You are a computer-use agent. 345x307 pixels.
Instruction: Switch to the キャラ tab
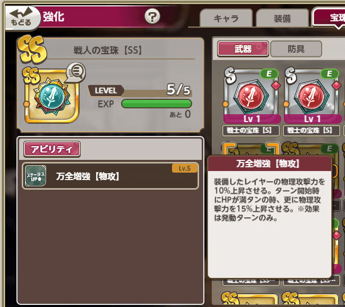(x=226, y=18)
